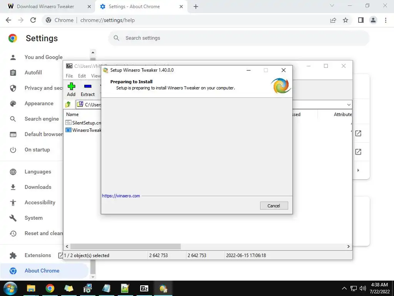Viewport: 394px width, 296px height.
Task: Open Search engine settings section
Action: [x=42, y=119]
